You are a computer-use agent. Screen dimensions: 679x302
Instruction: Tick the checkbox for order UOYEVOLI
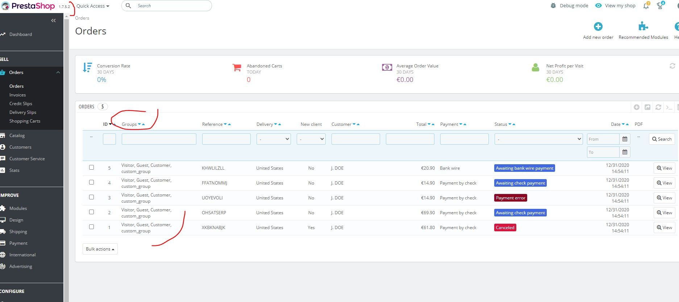(x=91, y=197)
